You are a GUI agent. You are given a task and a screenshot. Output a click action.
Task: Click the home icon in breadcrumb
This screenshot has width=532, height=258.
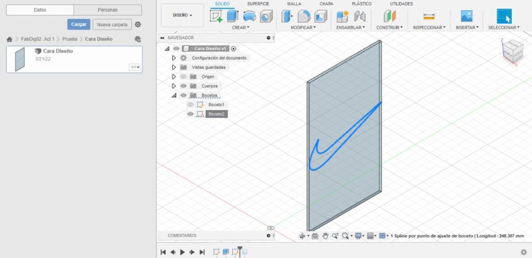9,40
